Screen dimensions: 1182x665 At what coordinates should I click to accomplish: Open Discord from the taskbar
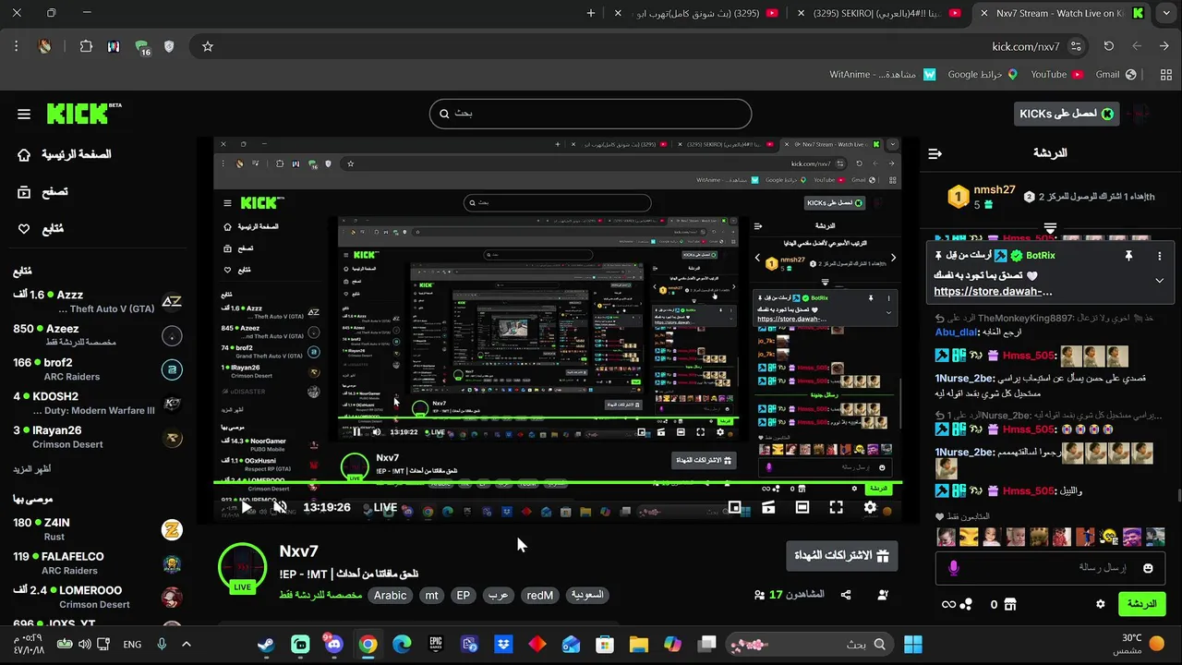[333, 644]
